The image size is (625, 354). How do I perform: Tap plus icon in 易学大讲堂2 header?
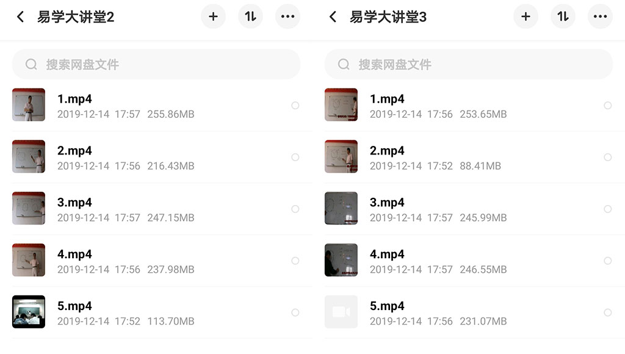tap(213, 16)
